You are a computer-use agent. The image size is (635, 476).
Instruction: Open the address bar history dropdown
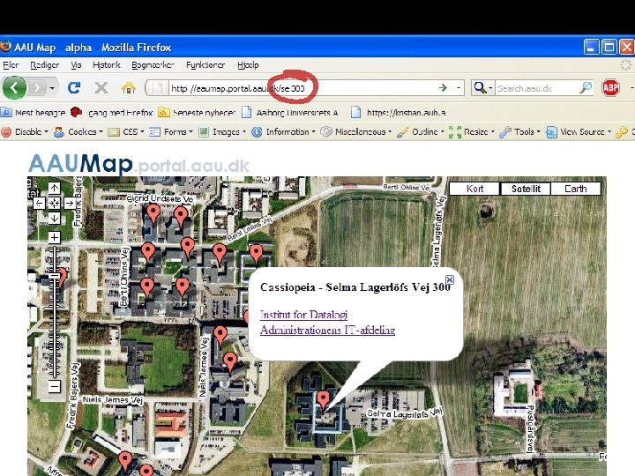click(x=459, y=87)
